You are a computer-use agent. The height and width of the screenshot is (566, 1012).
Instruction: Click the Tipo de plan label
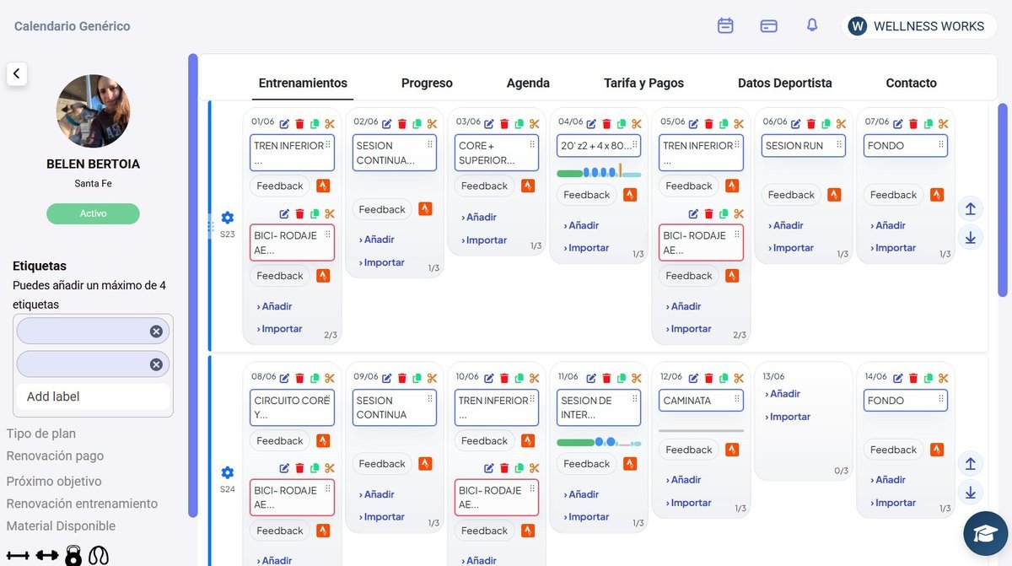[41, 434]
